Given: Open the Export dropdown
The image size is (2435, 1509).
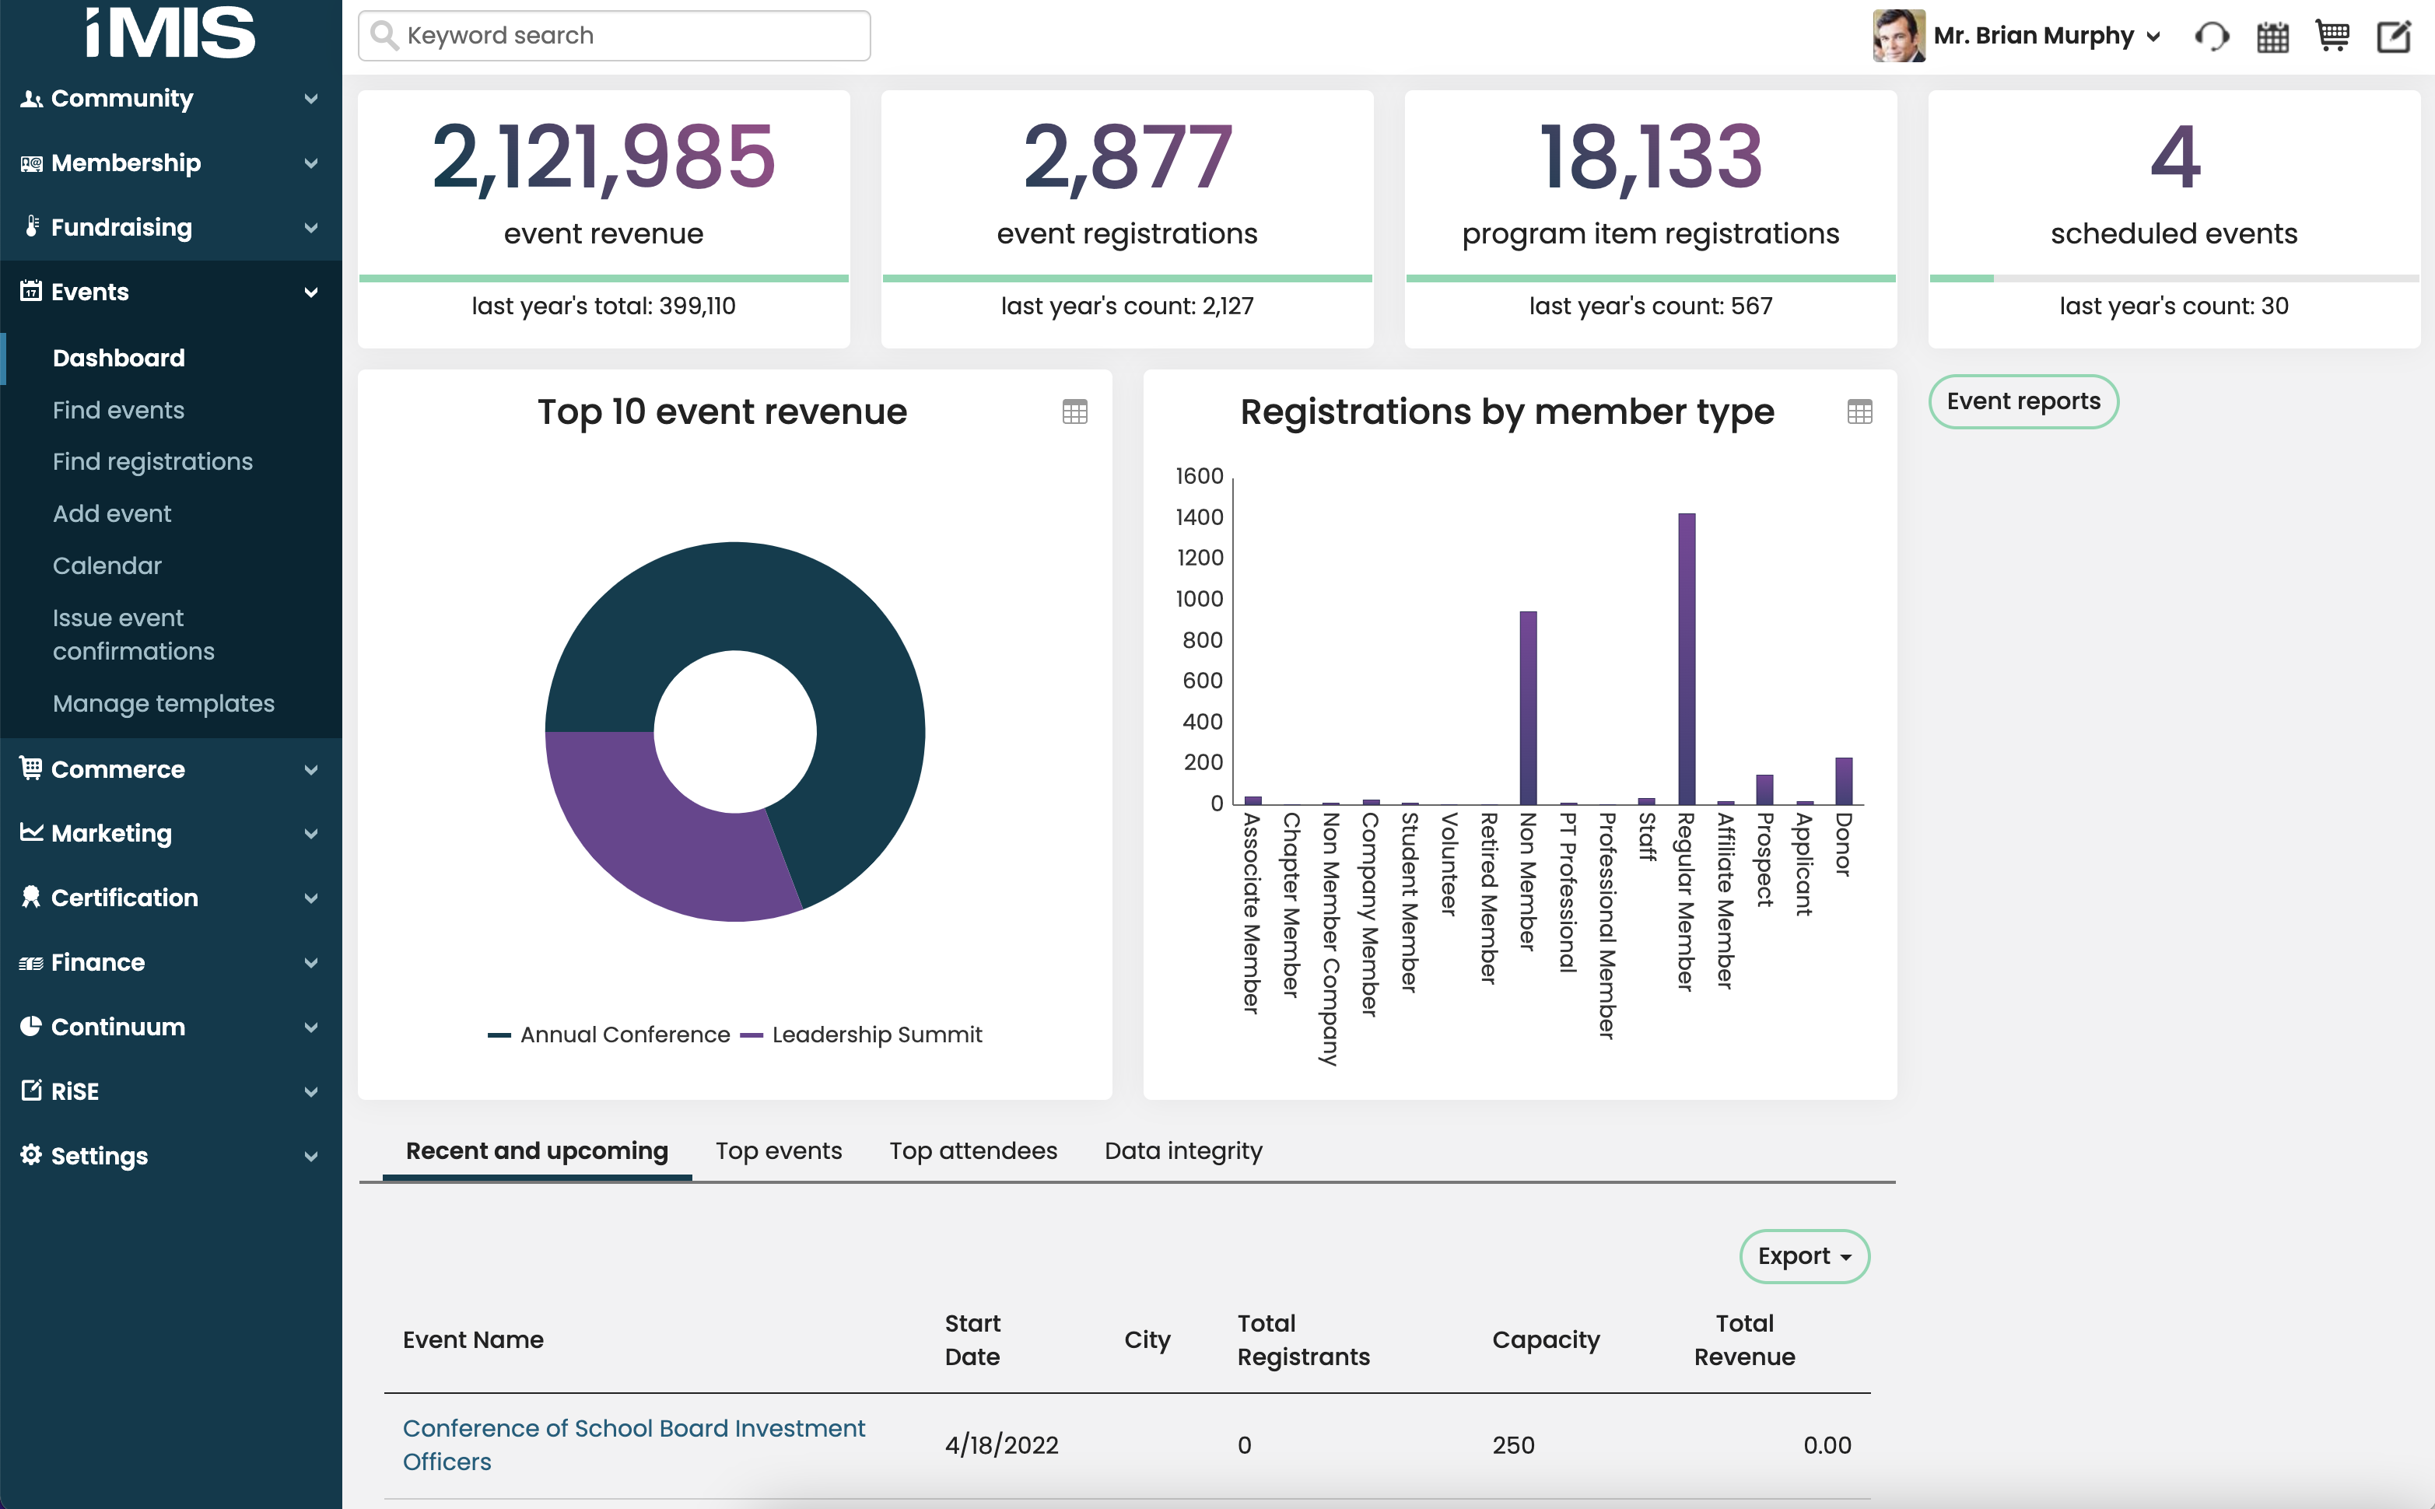Looking at the screenshot, I should click(x=1803, y=1256).
